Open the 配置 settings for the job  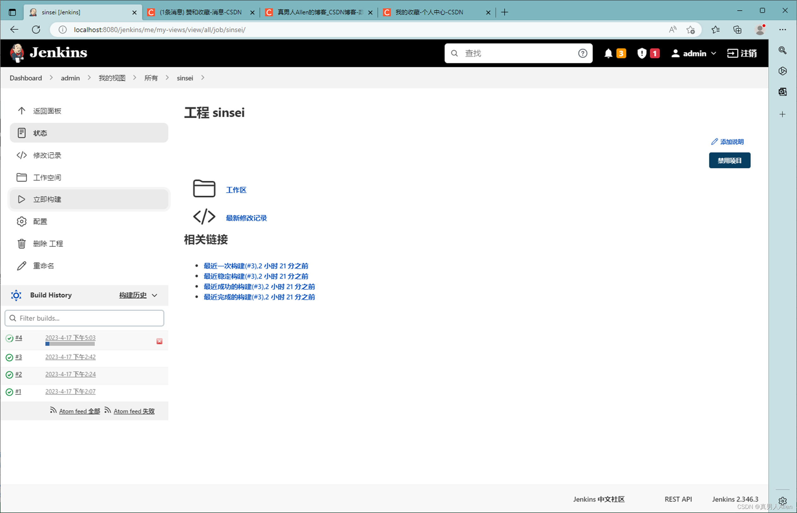coord(40,221)
